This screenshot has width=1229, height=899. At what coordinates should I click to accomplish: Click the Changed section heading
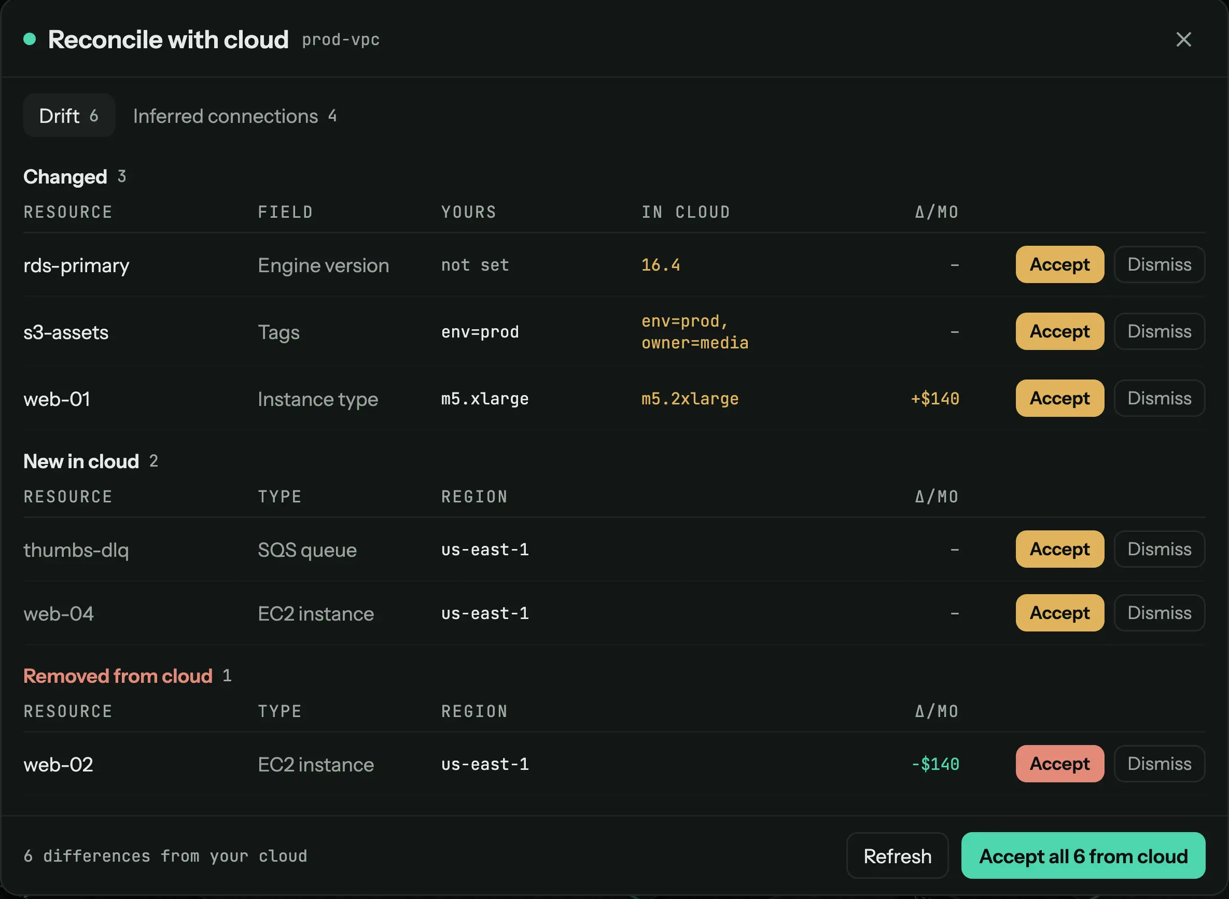pos(65,177)
